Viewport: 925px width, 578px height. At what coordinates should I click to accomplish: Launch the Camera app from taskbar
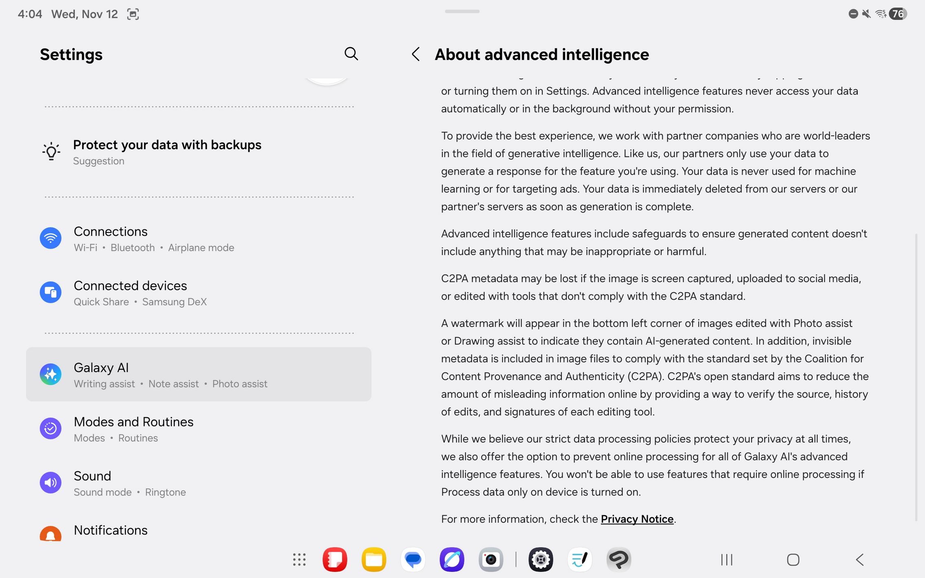pyautogui.click(x=491, y=560)
